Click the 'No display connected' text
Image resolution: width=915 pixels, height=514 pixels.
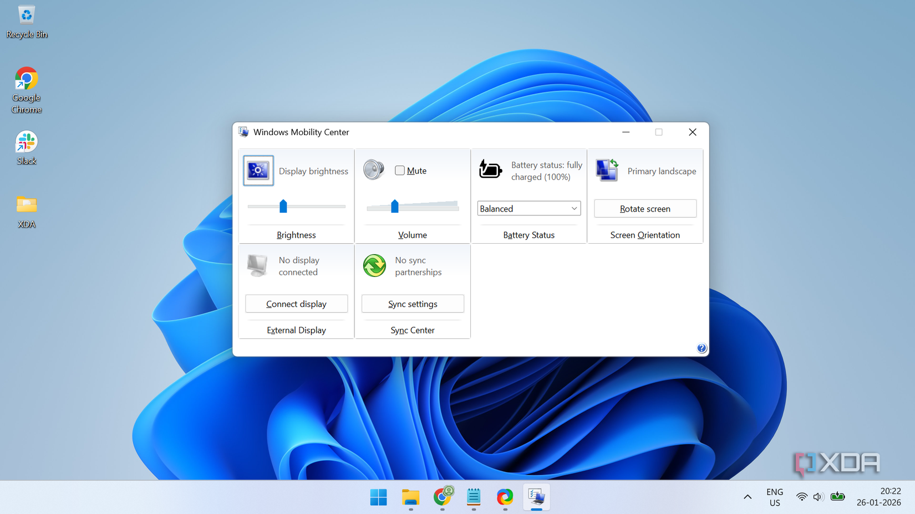pyautogui.click(x=299, y=266)
